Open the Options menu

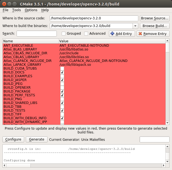coord(31,10)
